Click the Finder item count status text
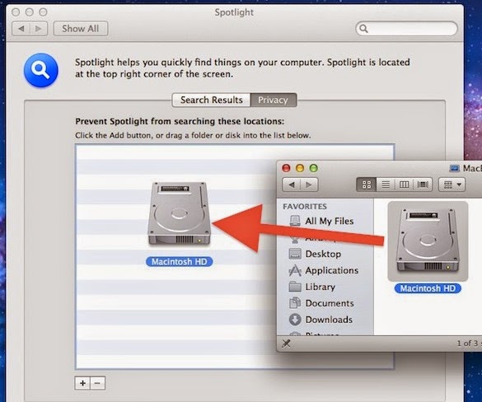This screenshot has width=482, height=402. (x=469, y=344)
